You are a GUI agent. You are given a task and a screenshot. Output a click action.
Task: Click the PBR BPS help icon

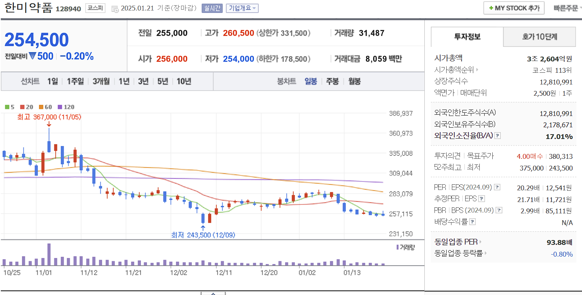coord(499,210)
